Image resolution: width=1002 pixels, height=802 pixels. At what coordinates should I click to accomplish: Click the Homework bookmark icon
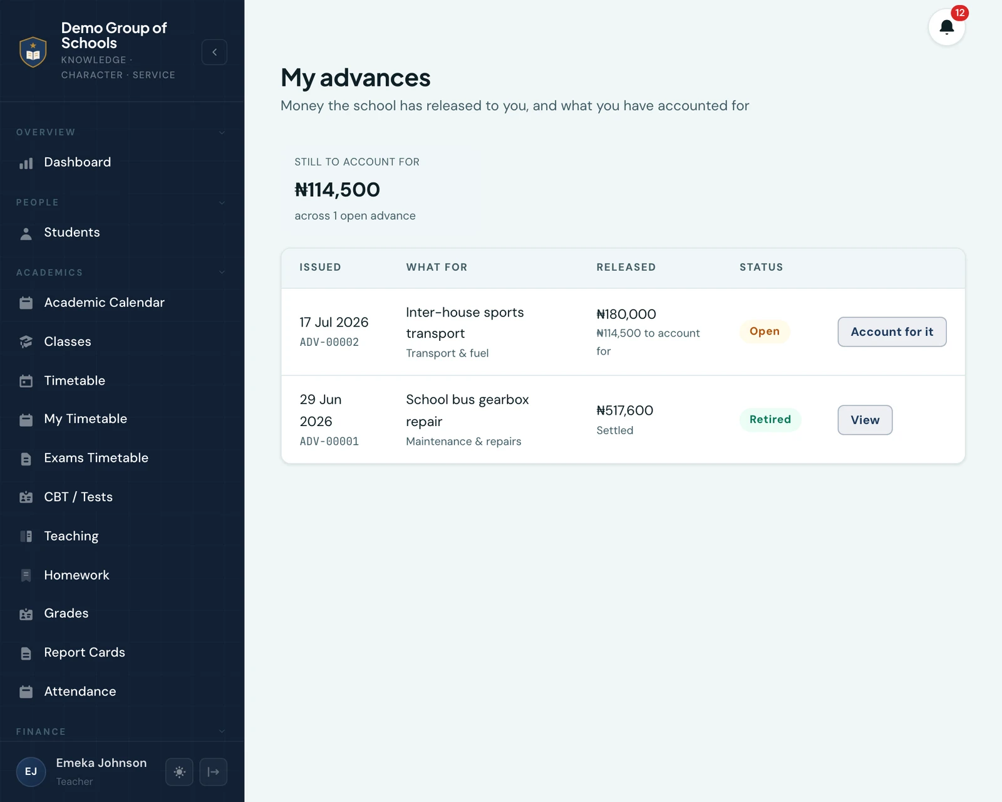point(26,575)
